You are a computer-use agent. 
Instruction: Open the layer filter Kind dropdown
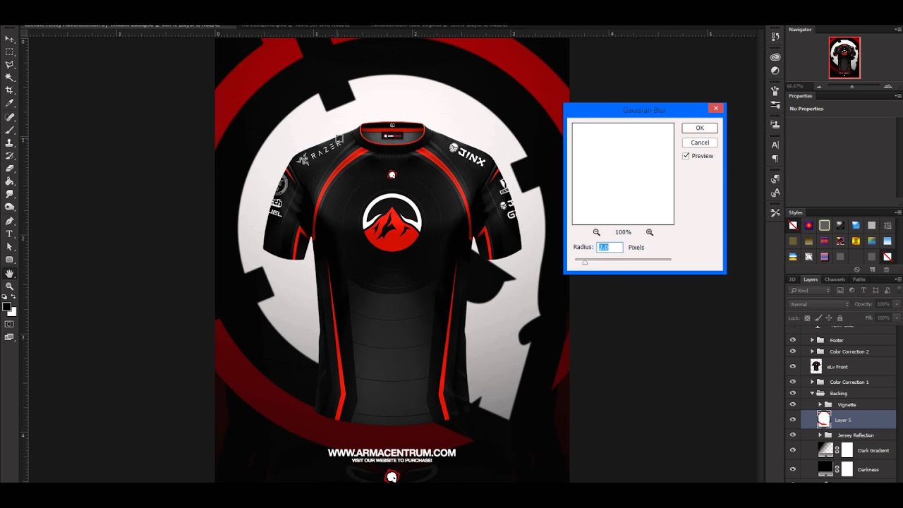(811, 291)
